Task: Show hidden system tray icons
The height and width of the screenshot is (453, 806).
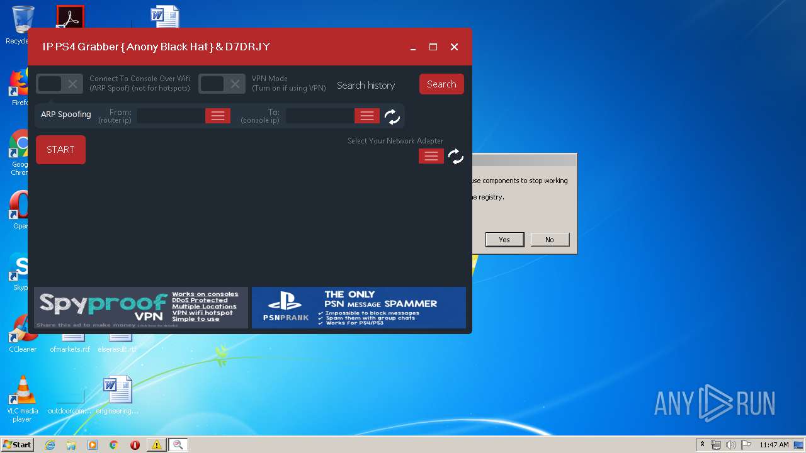Action: 702,445
